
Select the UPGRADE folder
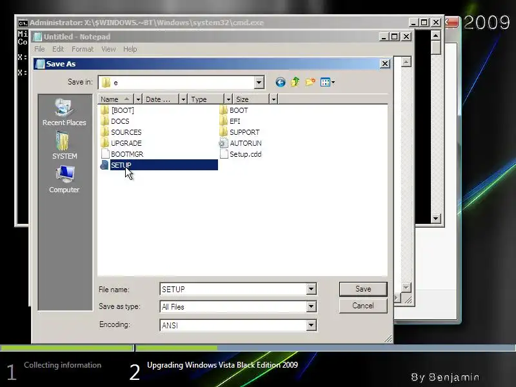click(x=121, y=143)
